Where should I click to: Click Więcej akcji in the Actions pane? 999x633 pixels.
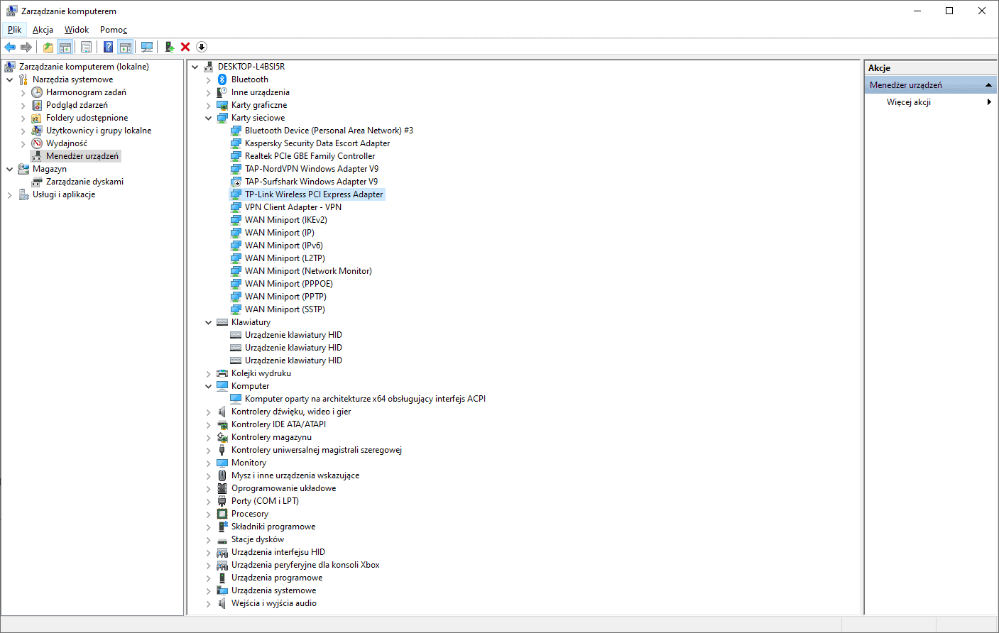point(908,102)
